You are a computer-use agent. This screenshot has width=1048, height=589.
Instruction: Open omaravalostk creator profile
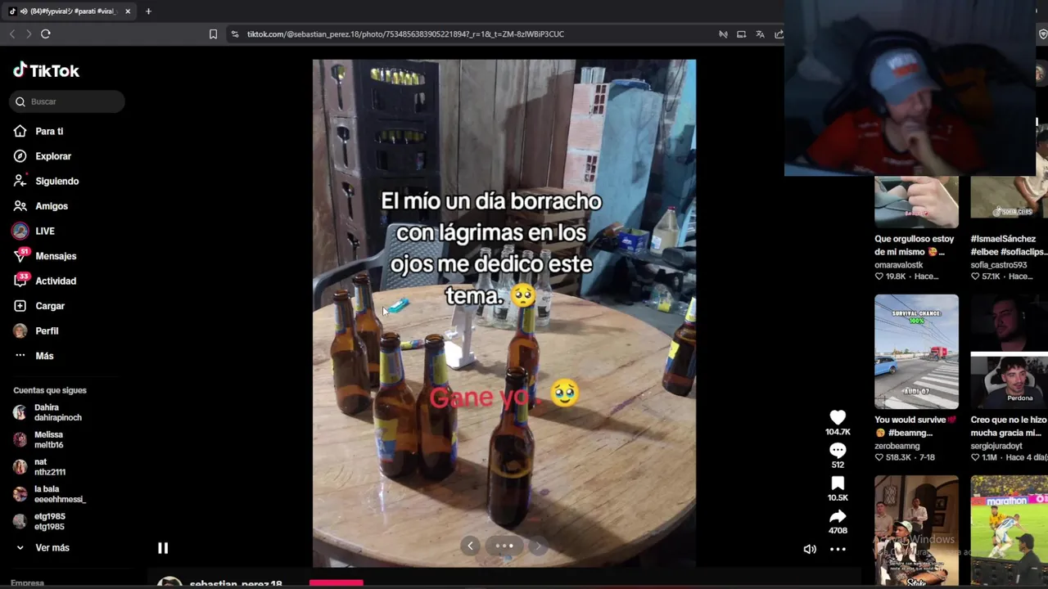pos(898,265)
